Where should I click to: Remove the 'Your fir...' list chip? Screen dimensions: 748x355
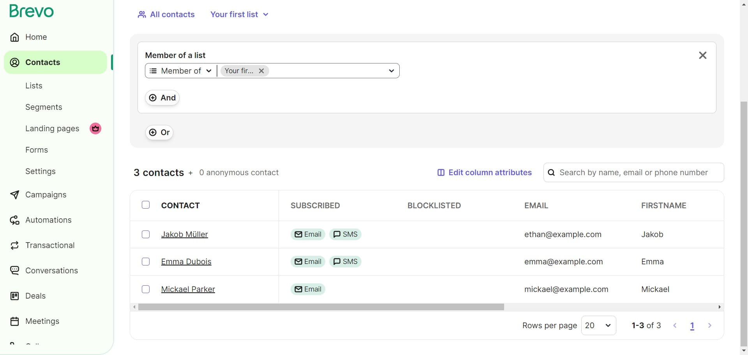[x=261, y=71]
